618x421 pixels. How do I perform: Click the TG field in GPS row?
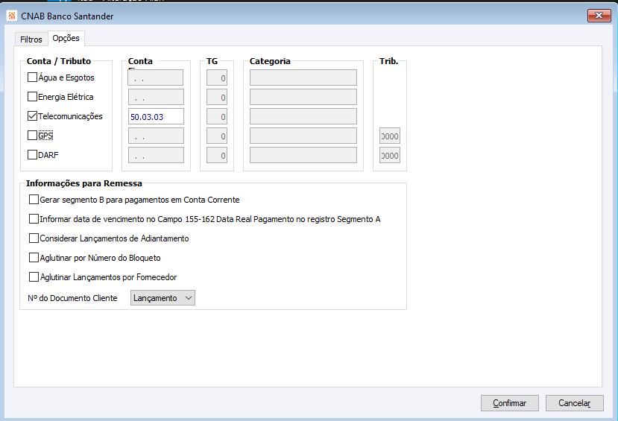tap(217, 136)
